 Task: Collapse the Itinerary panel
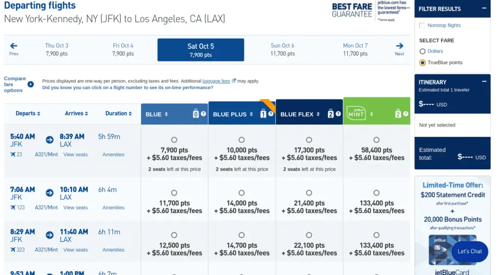point(484,82)
